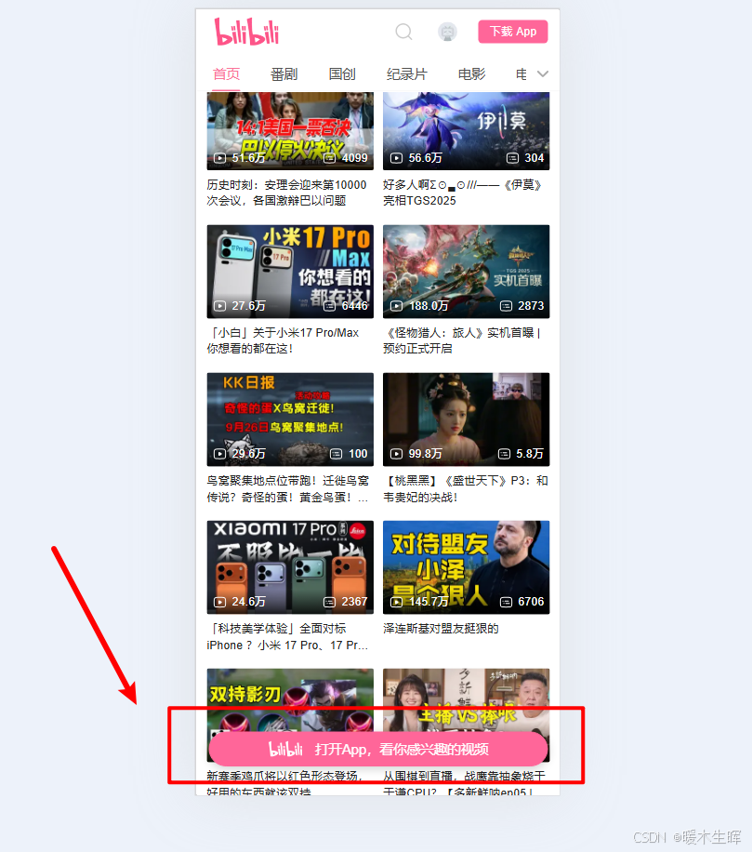Open the search magnifier icon

[403, 32]
